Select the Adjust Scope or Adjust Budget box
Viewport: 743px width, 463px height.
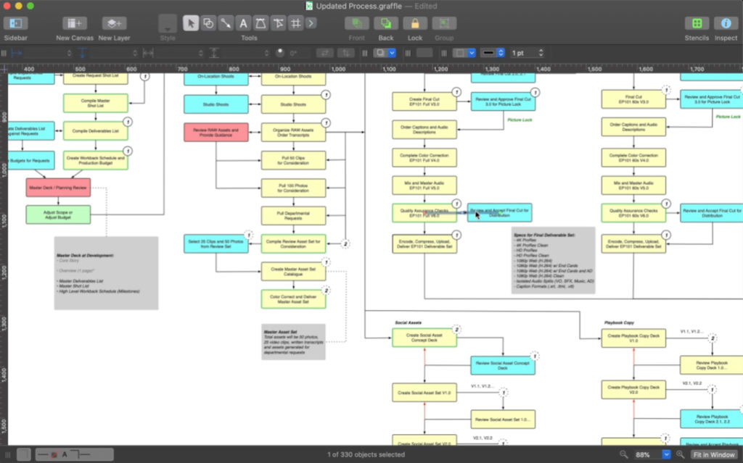pos(58,214)
